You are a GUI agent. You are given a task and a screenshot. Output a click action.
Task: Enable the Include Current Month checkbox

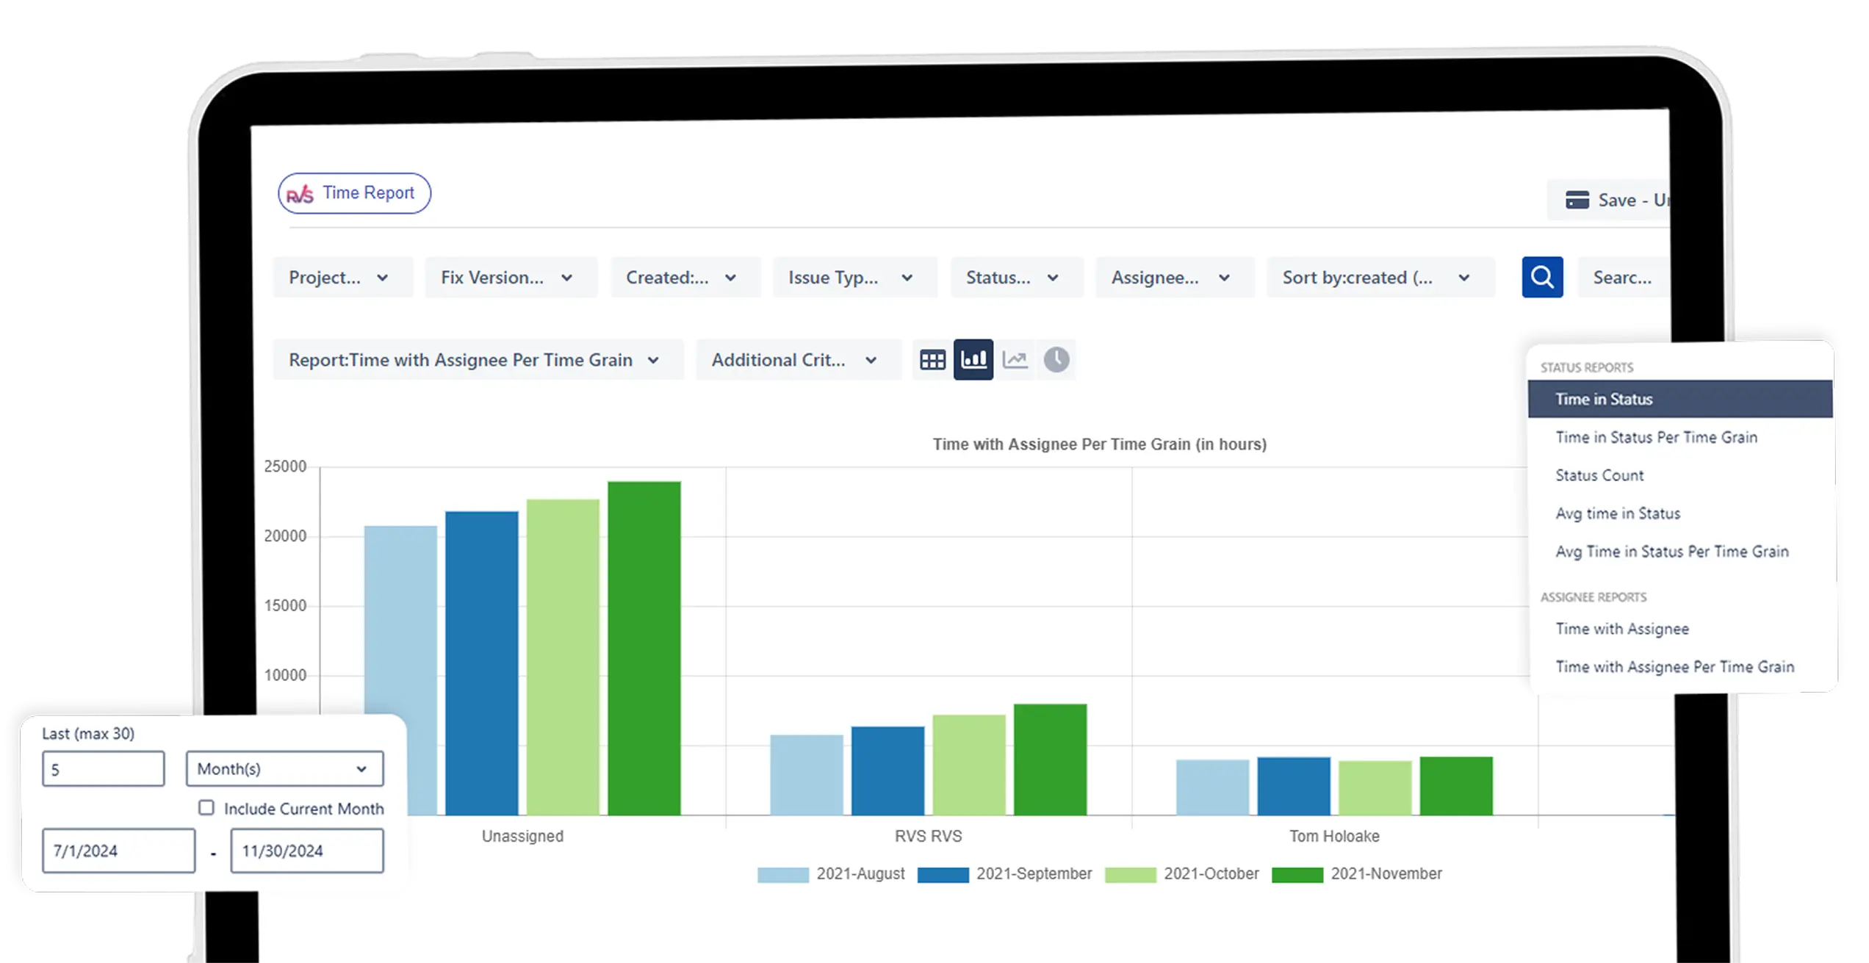coord(206,808)
